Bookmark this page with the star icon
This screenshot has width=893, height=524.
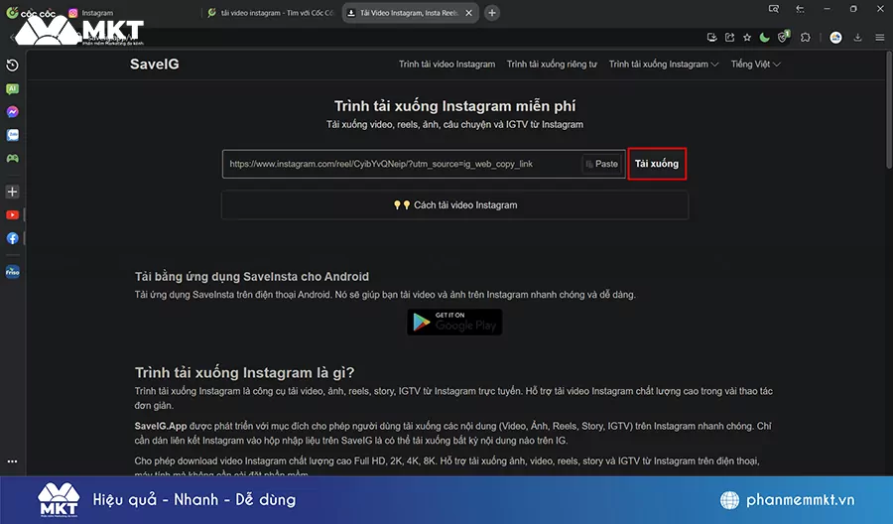click(x=747, y=38)
